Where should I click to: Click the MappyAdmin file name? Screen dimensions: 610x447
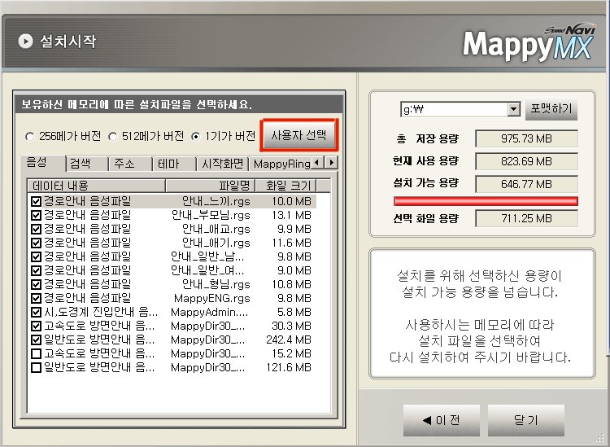point(209,312)
